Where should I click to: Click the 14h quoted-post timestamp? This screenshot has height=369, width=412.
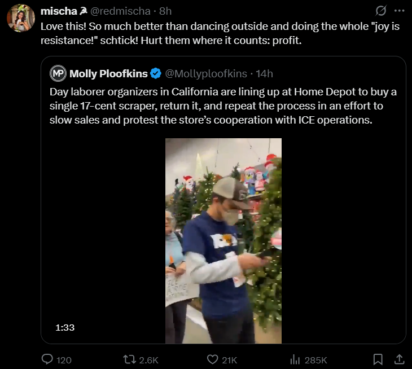264,73
